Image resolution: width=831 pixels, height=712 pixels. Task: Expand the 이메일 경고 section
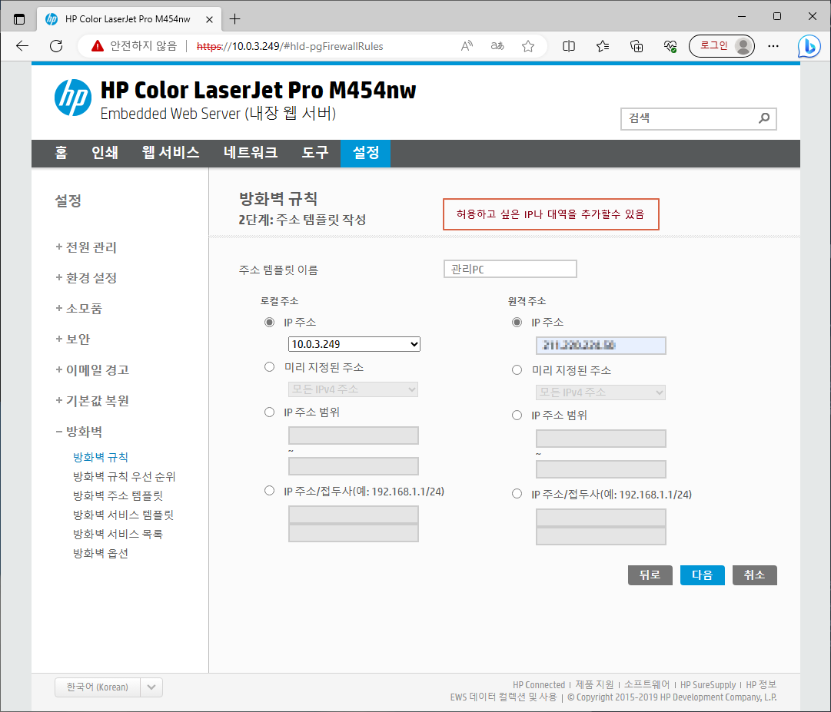(92, 370)
